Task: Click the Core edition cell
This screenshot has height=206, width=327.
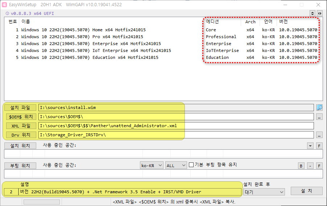Action: click(211, 30)
